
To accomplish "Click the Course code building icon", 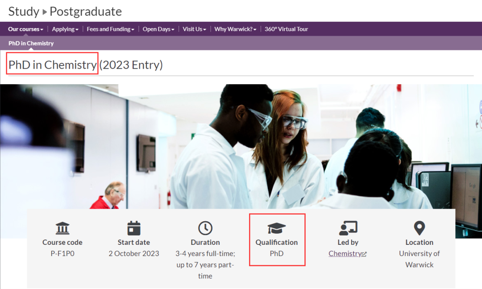I will [62, 228].
